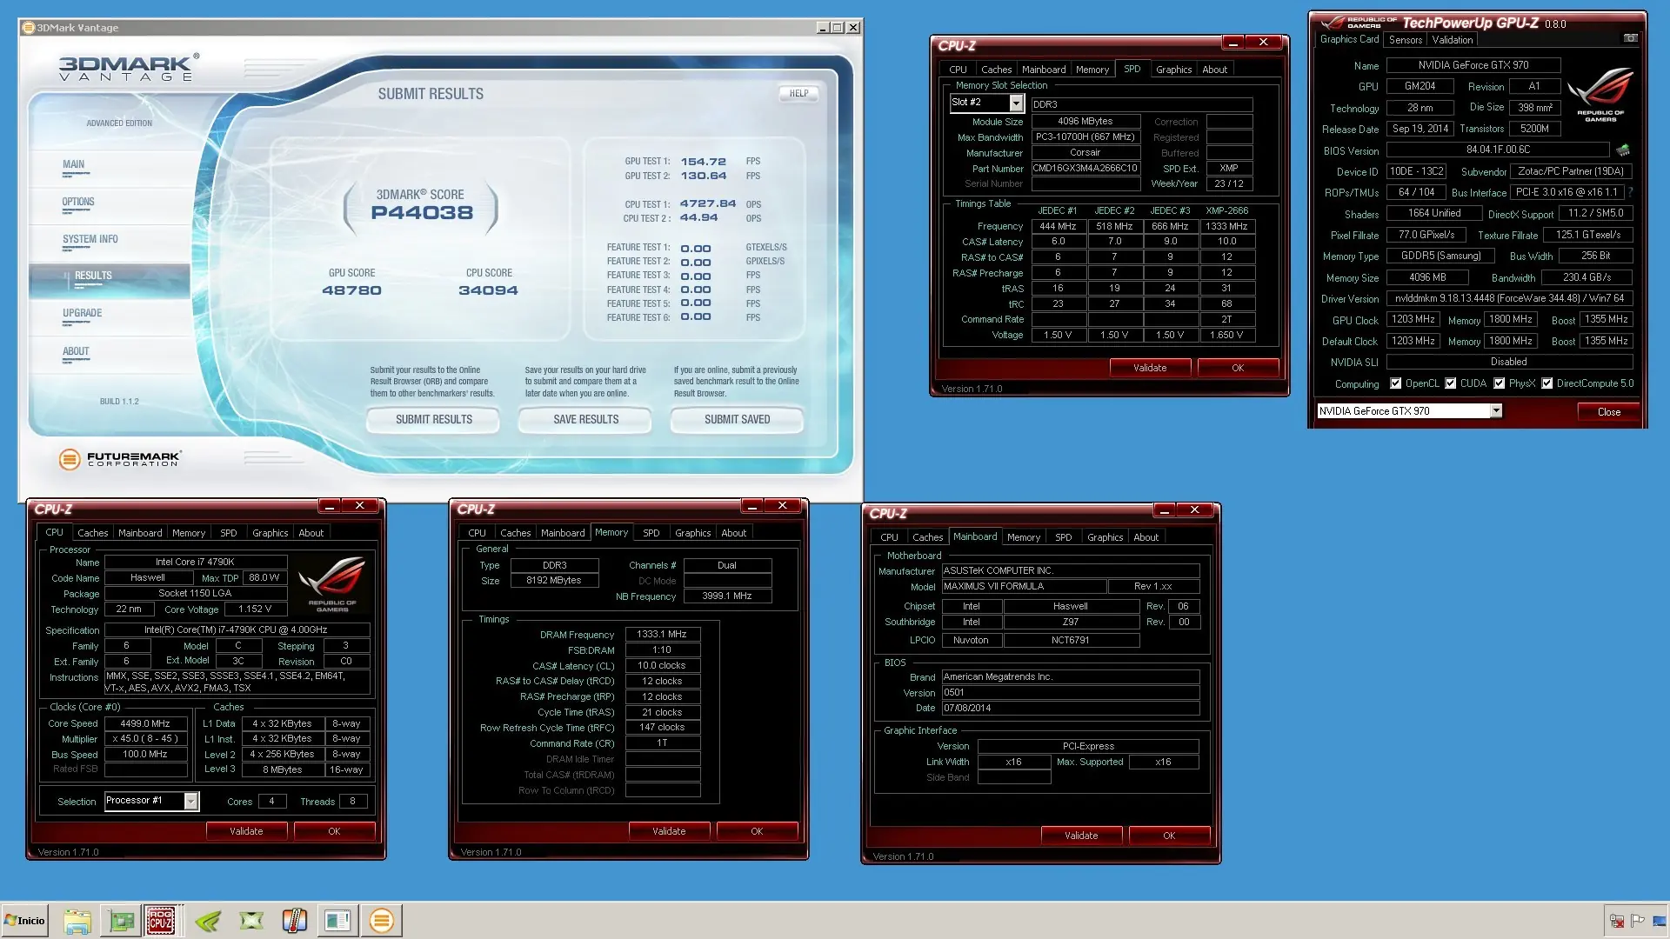
Task: Click ROG logo in GPU-Z window
Action: tap(1600, 93)
